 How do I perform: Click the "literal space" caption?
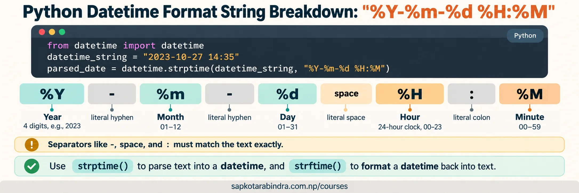pyautogui.click(x=346, y=118)
